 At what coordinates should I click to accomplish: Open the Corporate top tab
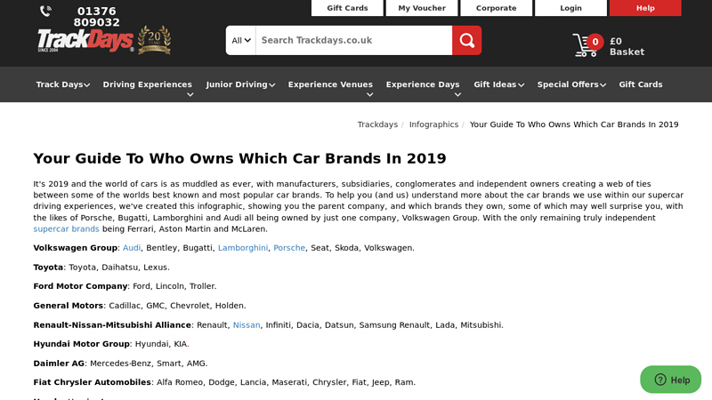click(497, 8)
